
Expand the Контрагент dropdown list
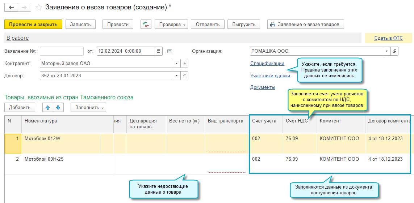(x=177, y=64)
